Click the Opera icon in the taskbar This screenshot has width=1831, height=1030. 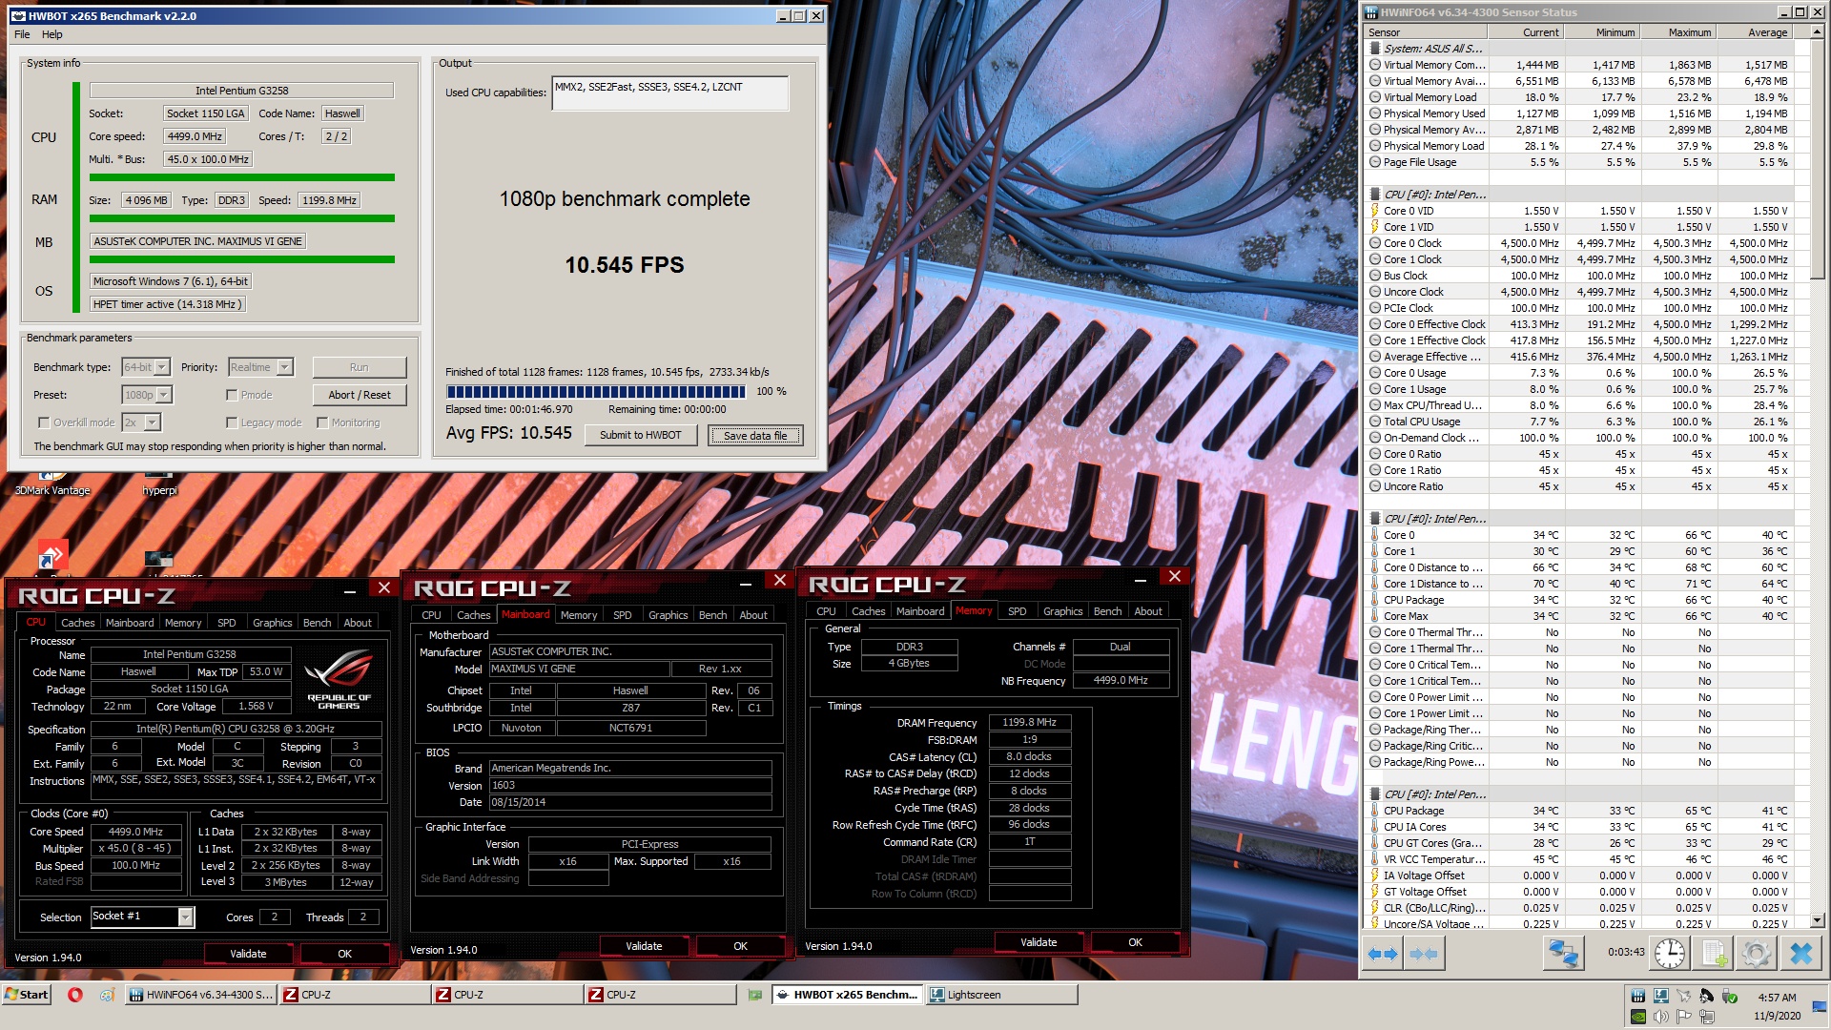[x=75, y=995]
